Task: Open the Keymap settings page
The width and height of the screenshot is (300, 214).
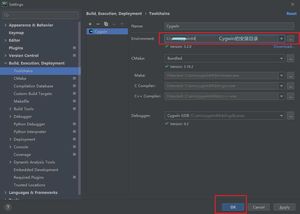Action: coord(16,33)
